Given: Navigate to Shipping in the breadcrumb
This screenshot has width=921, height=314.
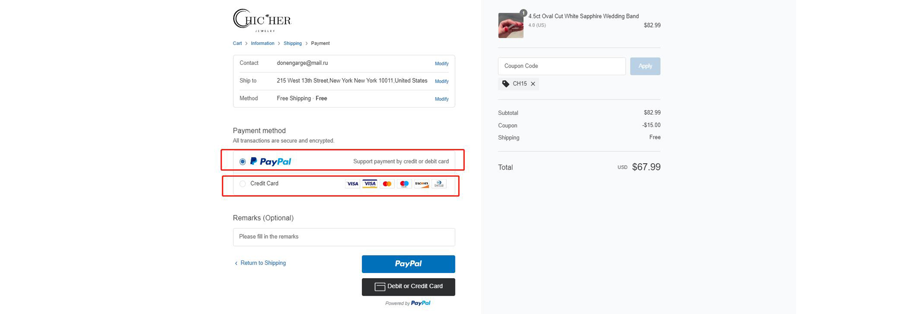Looking at the screenshot, I should click(292, 43).
